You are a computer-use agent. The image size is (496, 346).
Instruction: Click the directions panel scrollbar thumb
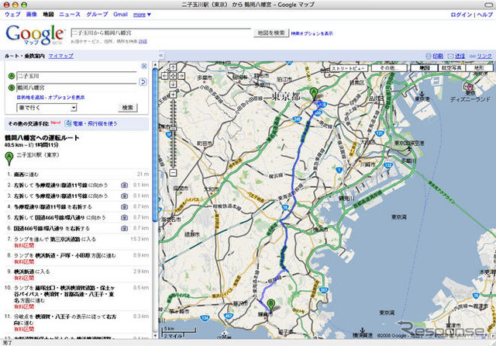point(155,144)
